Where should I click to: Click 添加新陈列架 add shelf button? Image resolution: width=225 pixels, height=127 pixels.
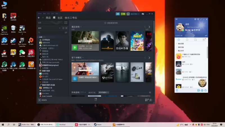111,23
